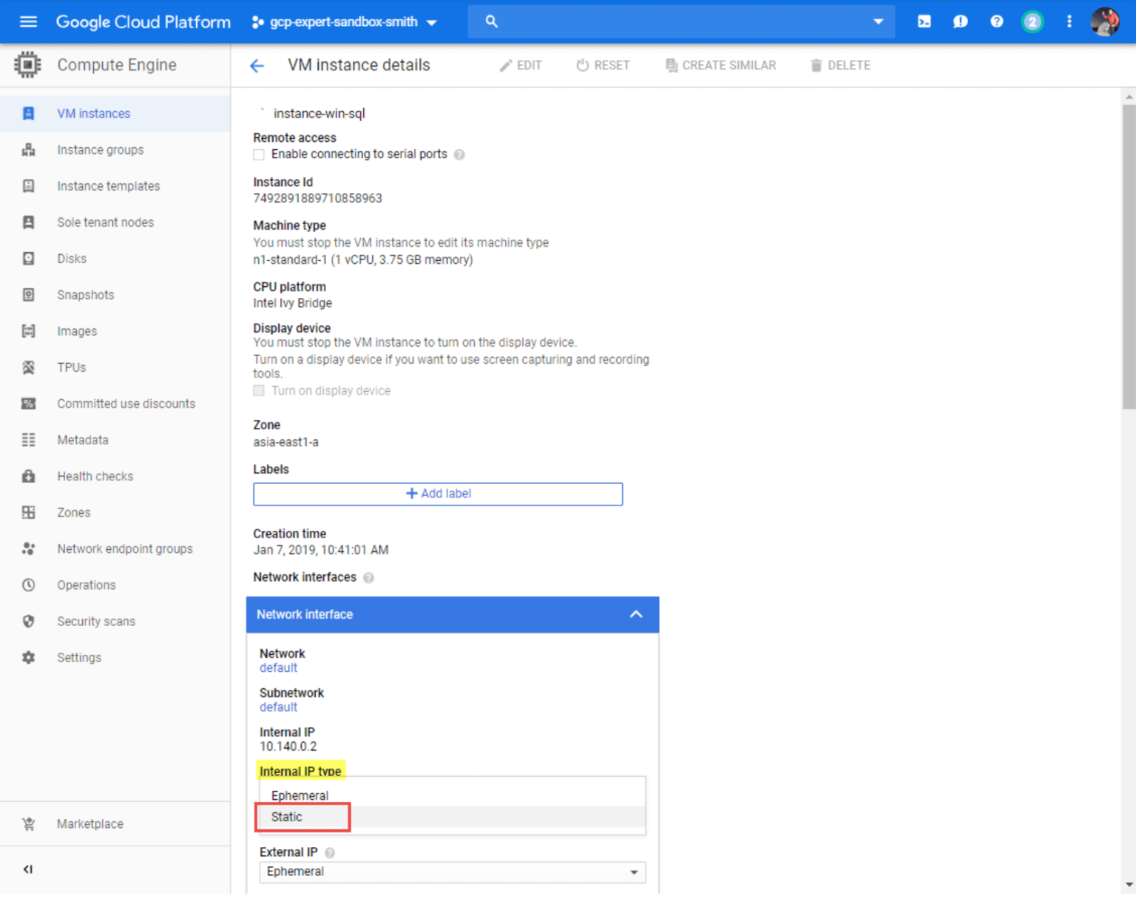Open the External IP Ephemeral dropdown
Image resolution: width=1136 pixels, height=904 pixels.
pos(451,872)
